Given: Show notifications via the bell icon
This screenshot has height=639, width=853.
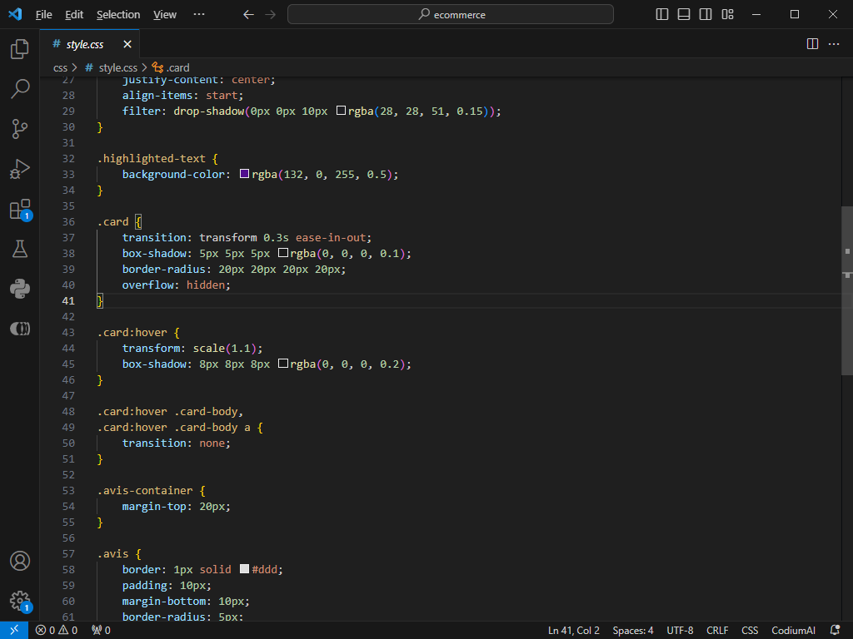Looking at the screenshot, I should 836,630.
